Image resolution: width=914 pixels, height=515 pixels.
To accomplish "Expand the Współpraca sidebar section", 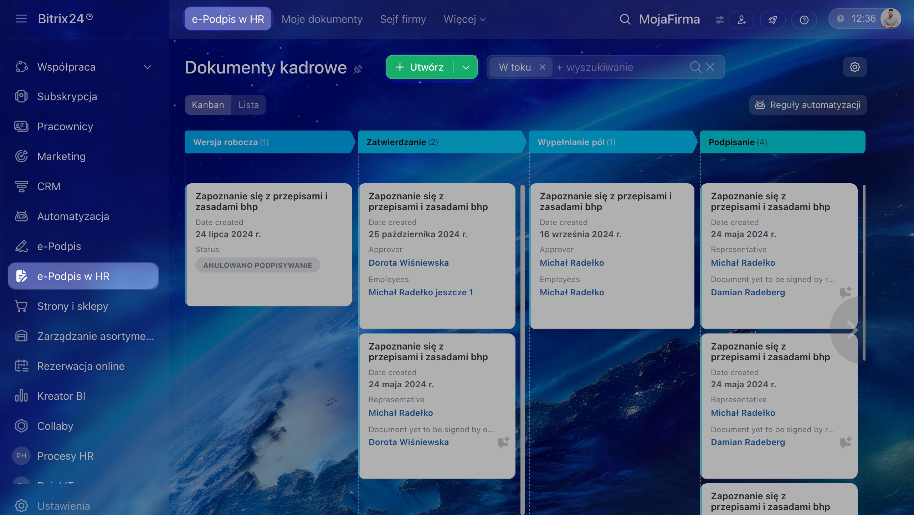I will 147,67.
